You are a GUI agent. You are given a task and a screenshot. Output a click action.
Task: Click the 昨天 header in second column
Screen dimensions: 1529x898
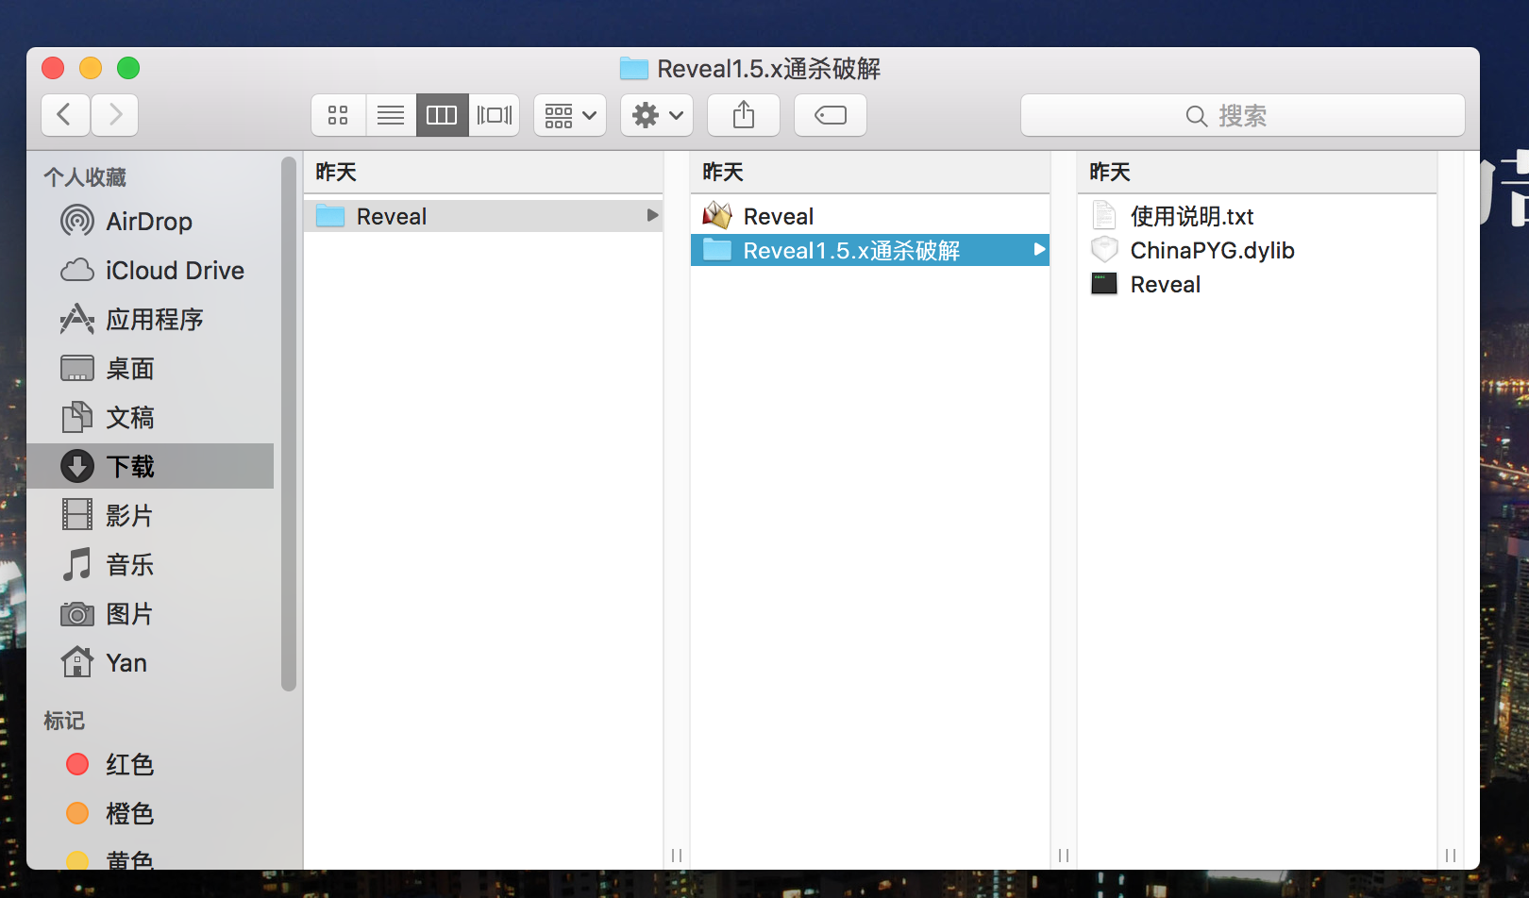[723, 172]
